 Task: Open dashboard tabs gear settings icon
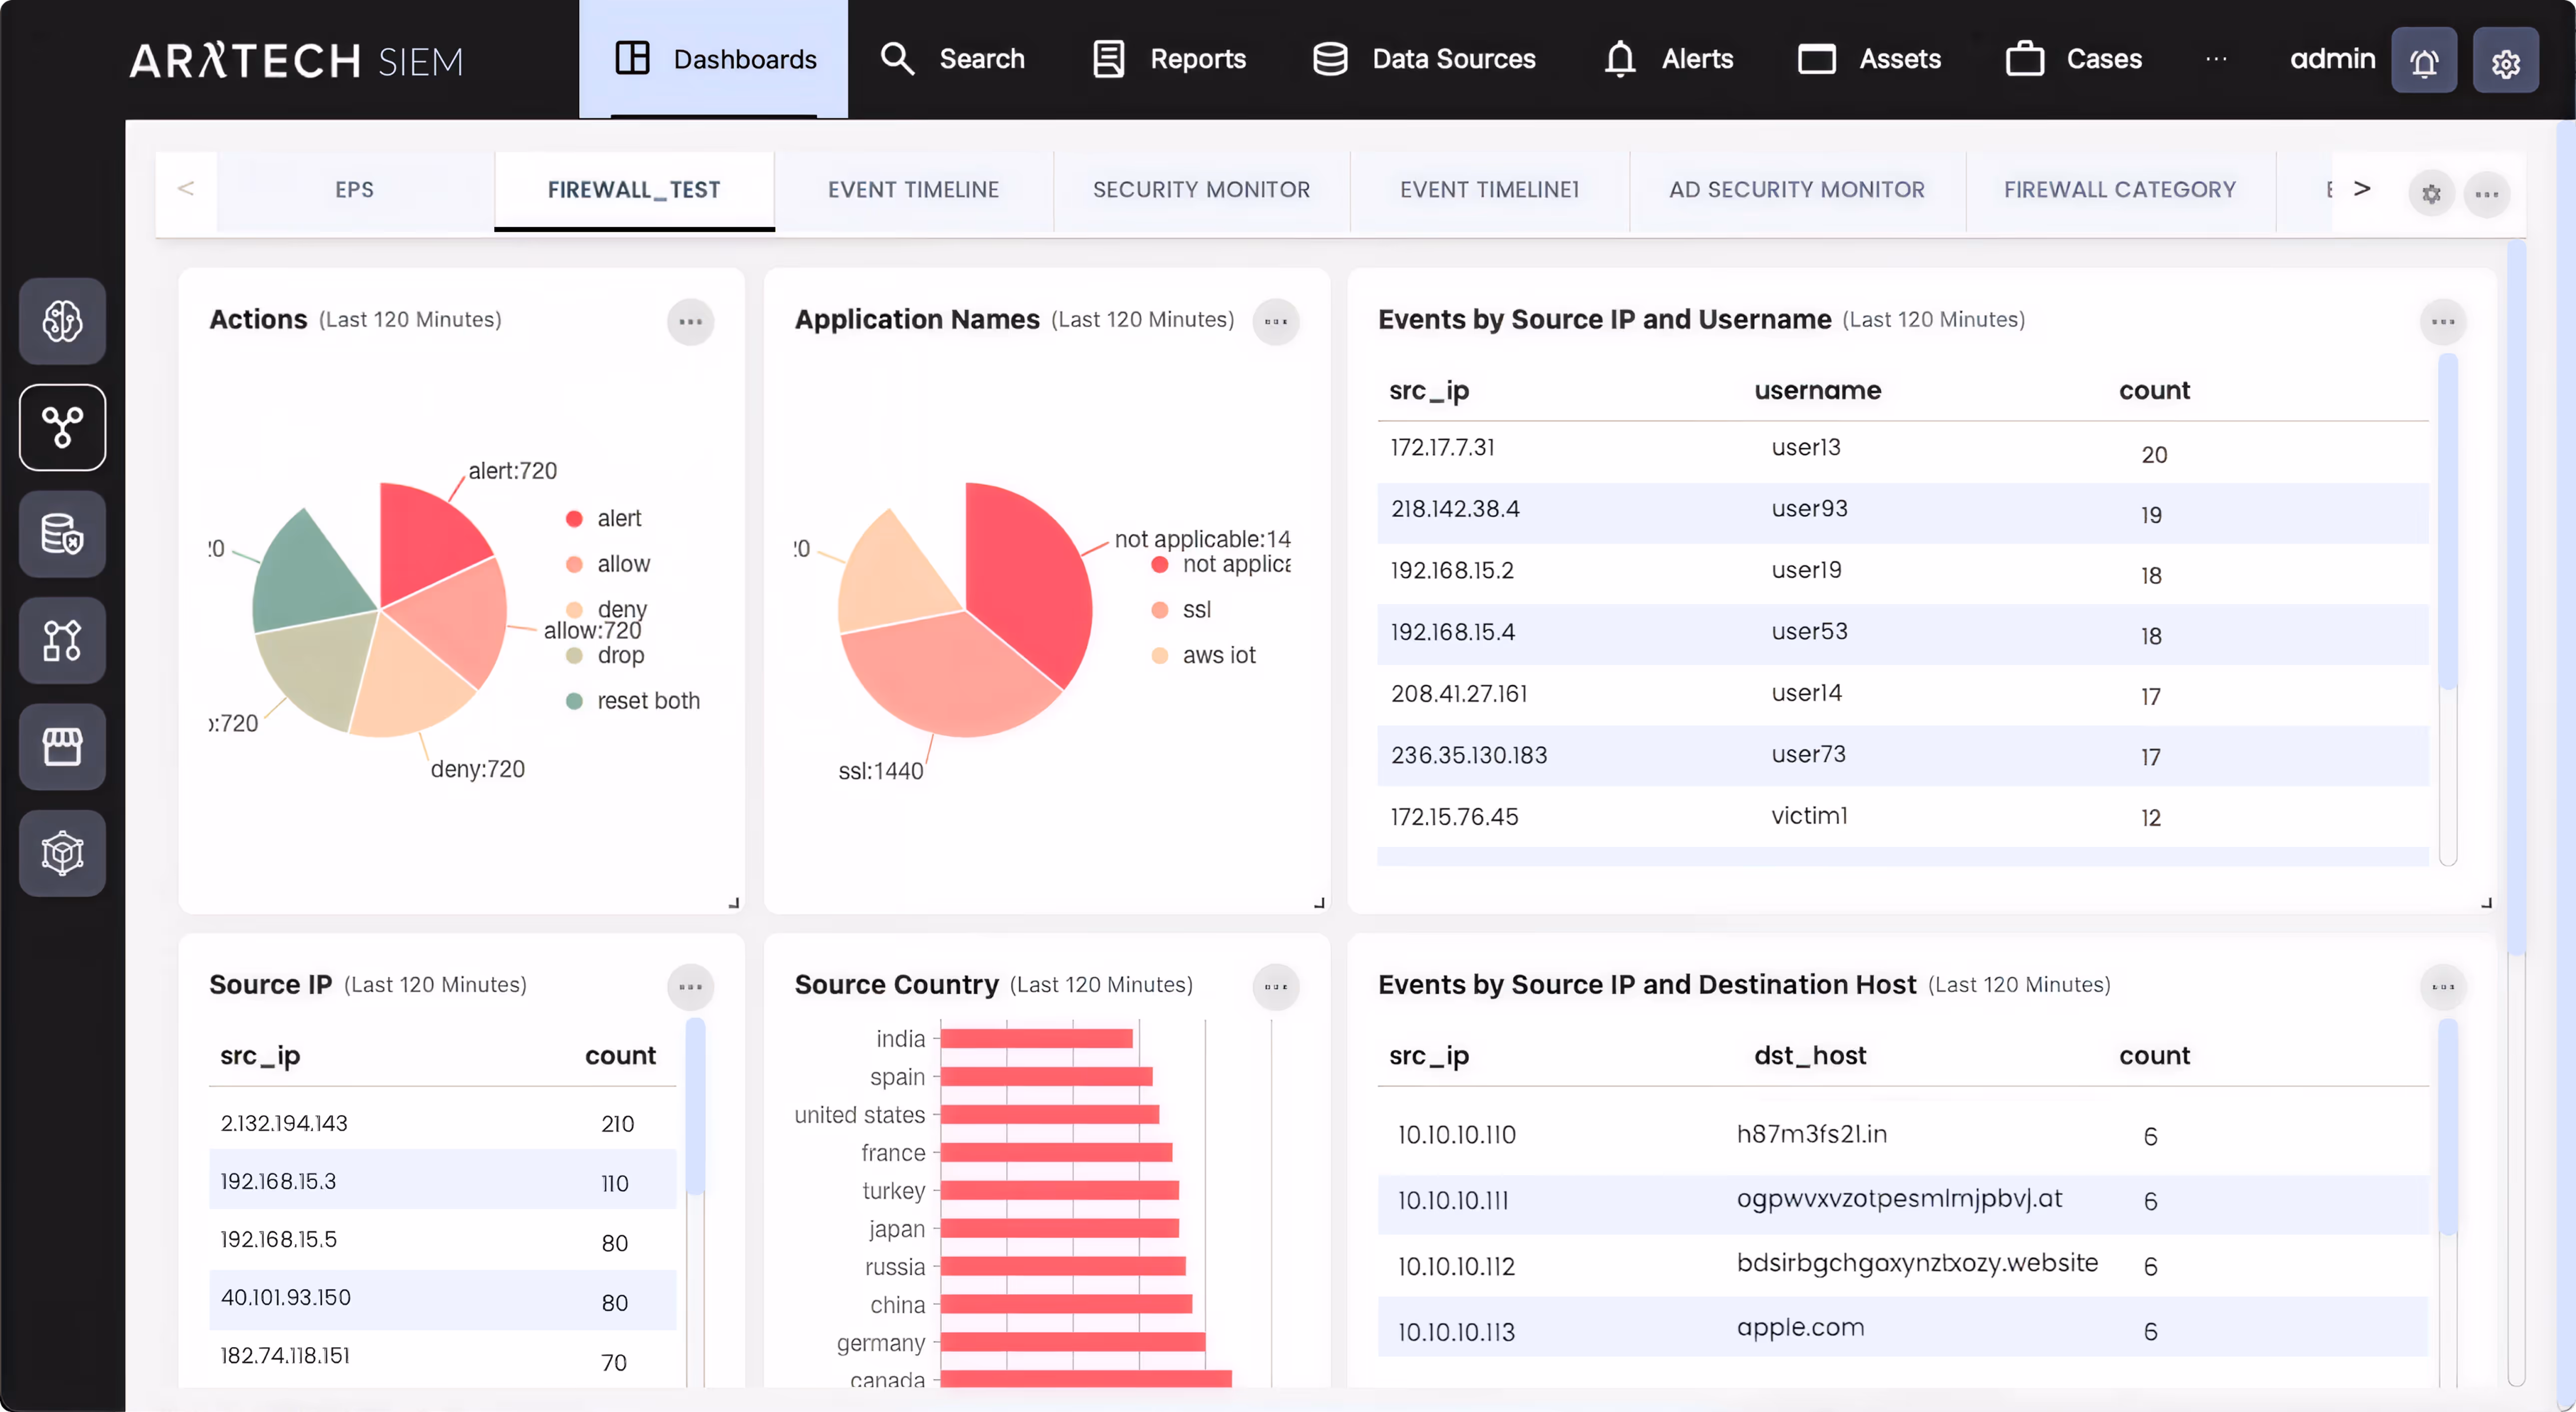[x=2431, y=193]
